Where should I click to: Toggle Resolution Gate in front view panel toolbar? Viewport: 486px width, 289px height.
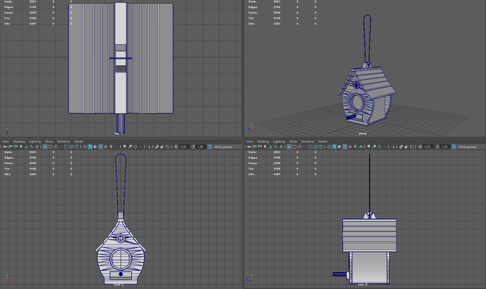click(x=56, y=147)
